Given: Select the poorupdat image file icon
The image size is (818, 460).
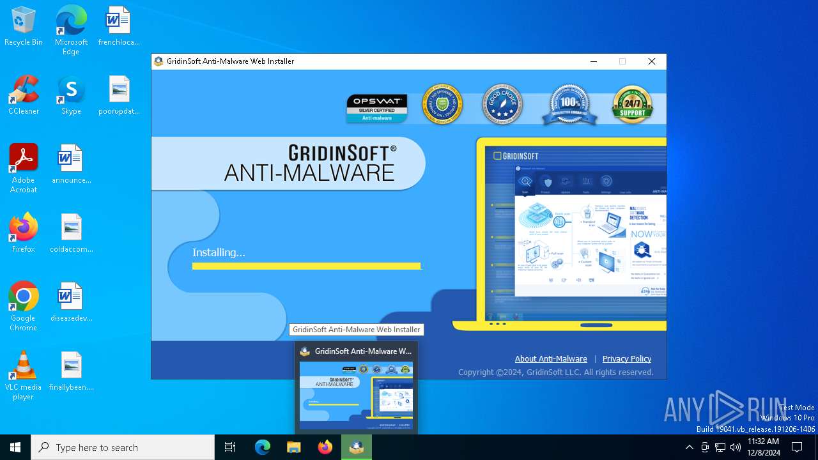Looking at the screenshot, I should (x=119, y=96).
